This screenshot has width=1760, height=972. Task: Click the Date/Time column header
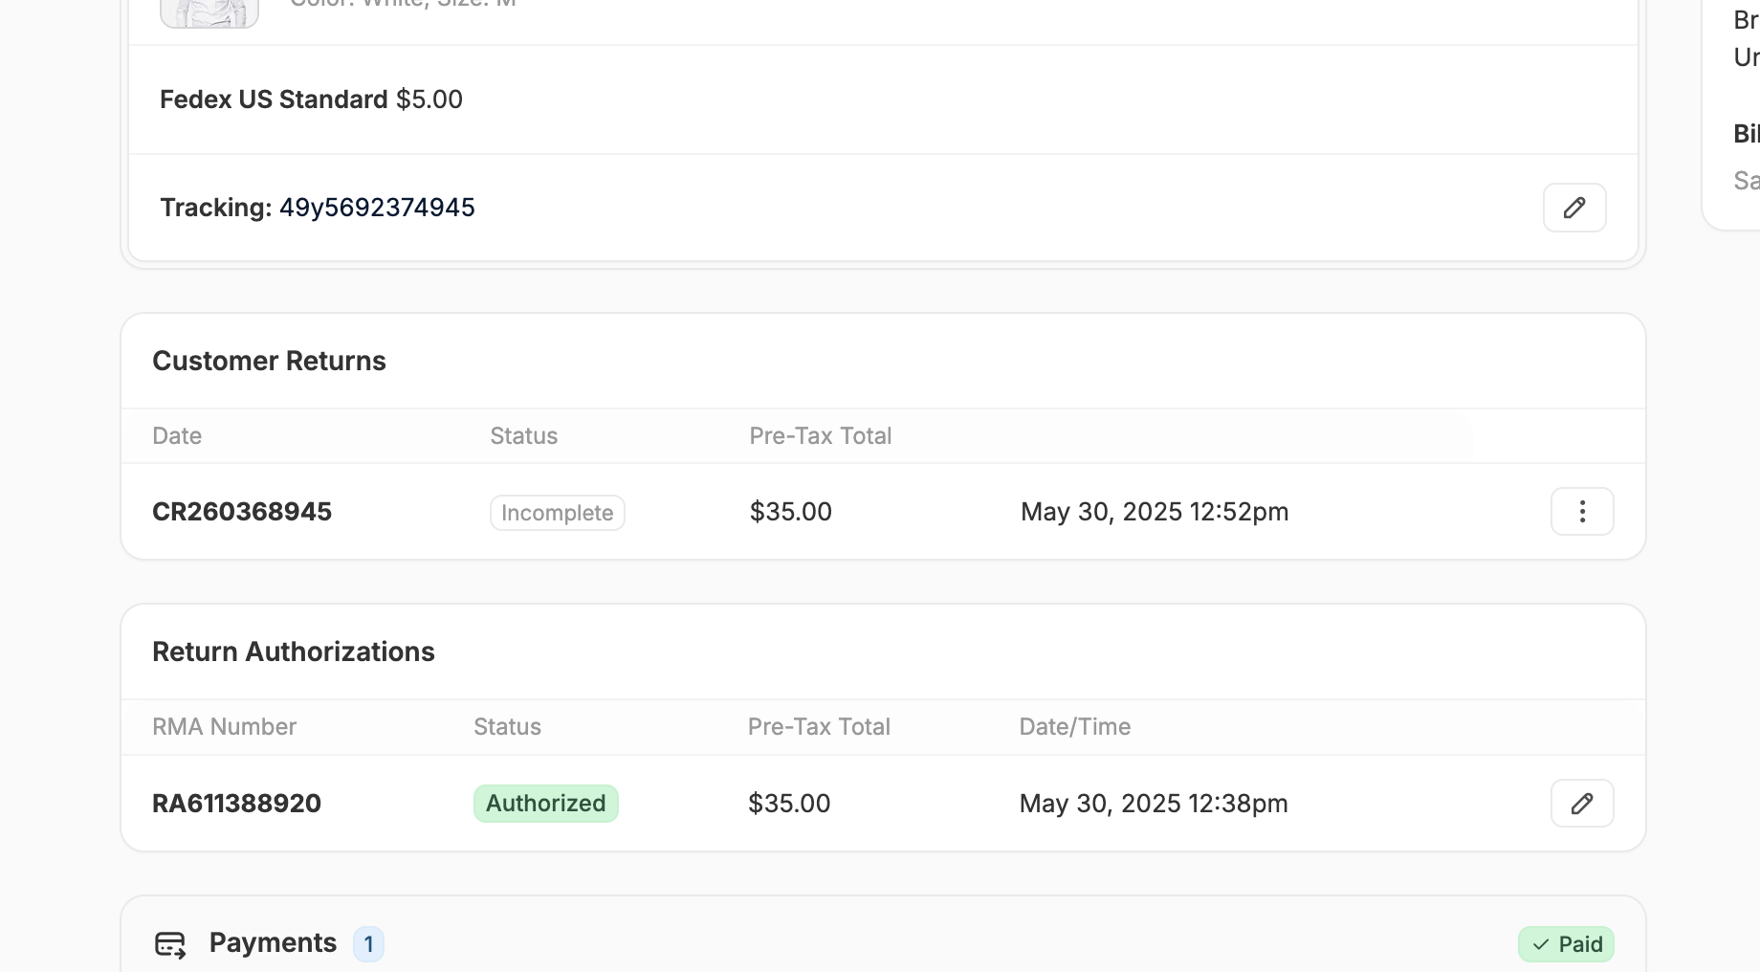[1074, 727]
